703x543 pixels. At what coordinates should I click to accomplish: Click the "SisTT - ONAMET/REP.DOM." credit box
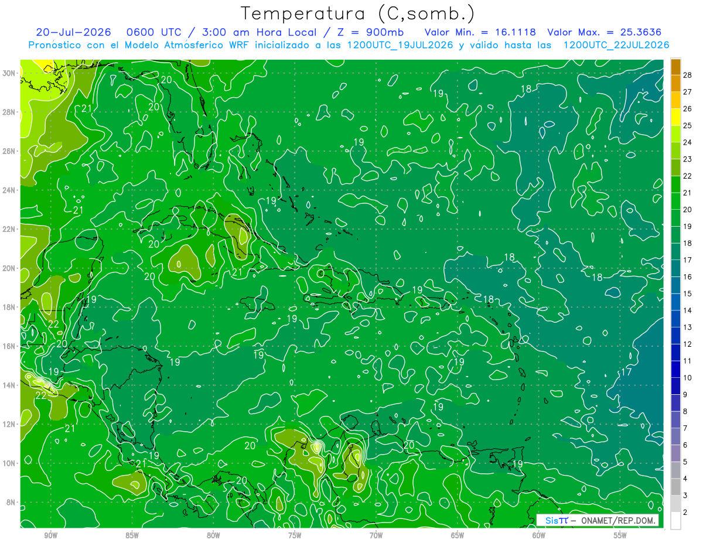pyautogui.click(x=598, y=520)
